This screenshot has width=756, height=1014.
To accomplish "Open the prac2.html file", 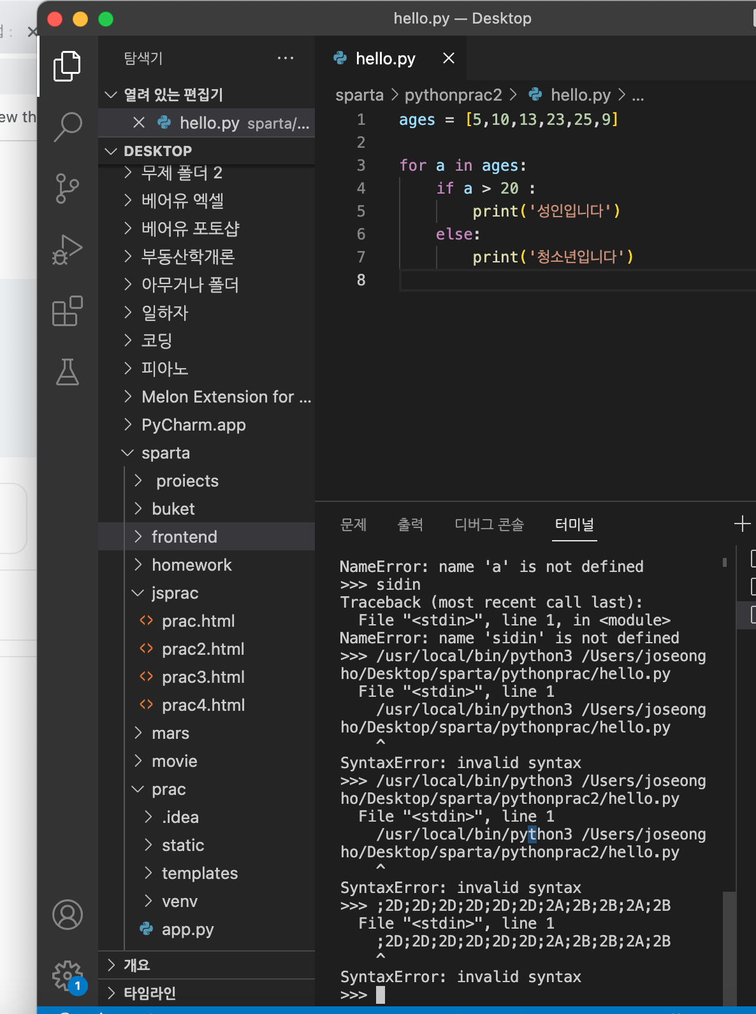I will click(207, 649).
